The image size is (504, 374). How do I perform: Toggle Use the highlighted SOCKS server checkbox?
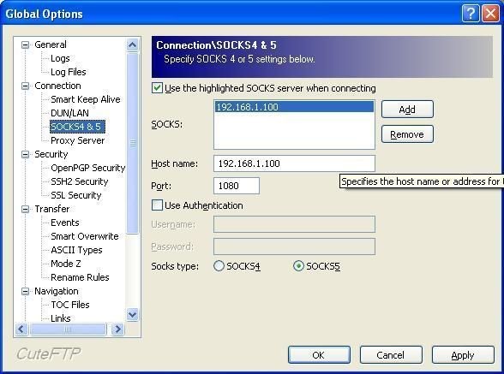pyautogui.click(x=157, y=88)
